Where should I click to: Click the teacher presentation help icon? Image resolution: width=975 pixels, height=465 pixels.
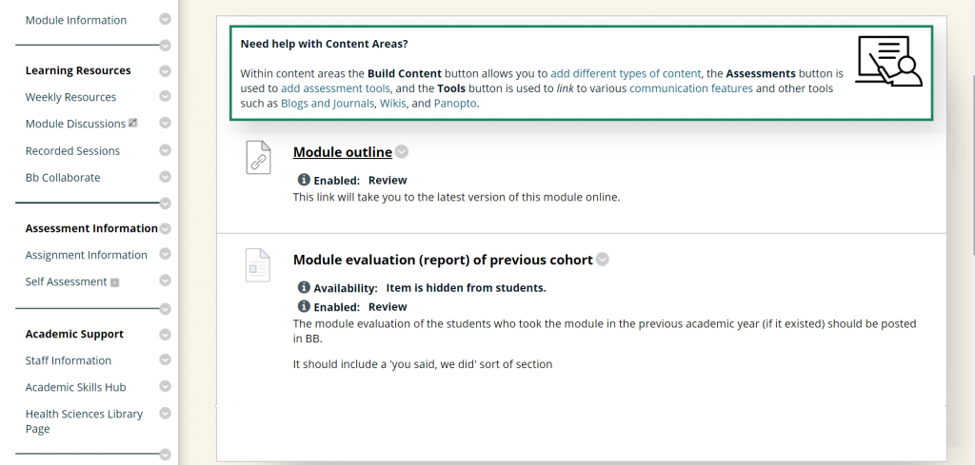point(888,60)
